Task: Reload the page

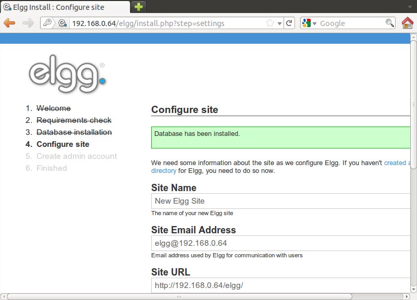Action: (289, 23)
